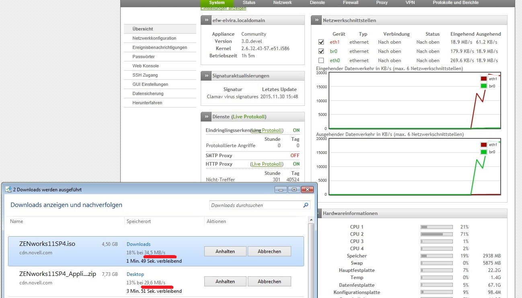Click the search magnifier icon in Downloads
The height and width of the screenshot is (298, 522).
(306, 205)
